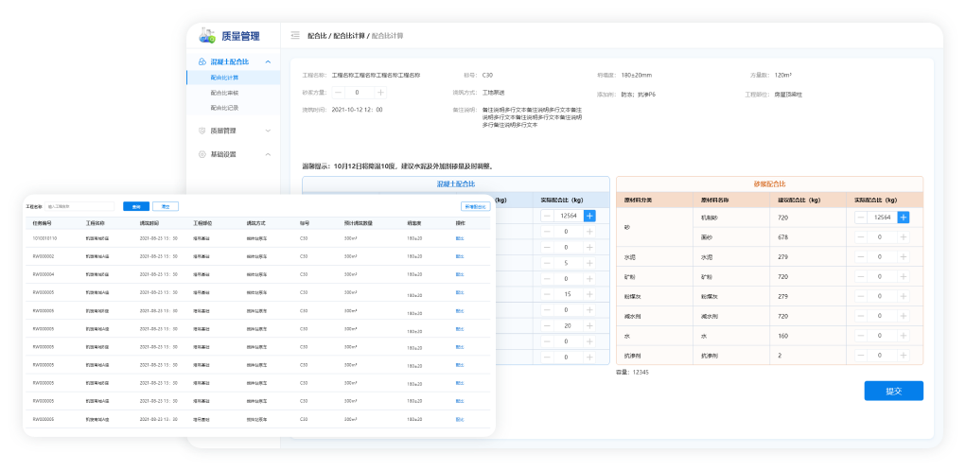Click the outlined reset button beside 查询
Image resolution: width=966 pixels, height=471 pixels.
[166, 206]
